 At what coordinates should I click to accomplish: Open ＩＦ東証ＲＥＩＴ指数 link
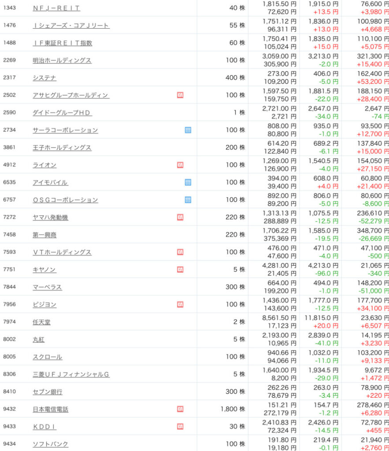(63, 43)
